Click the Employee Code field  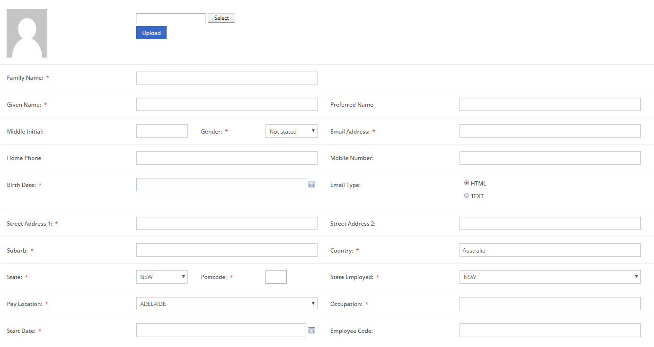coord(550,330)
